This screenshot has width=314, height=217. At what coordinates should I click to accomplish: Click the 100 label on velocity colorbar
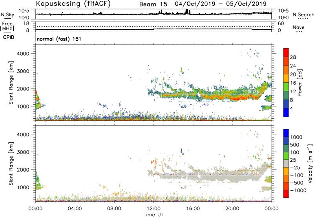point(295,152)
